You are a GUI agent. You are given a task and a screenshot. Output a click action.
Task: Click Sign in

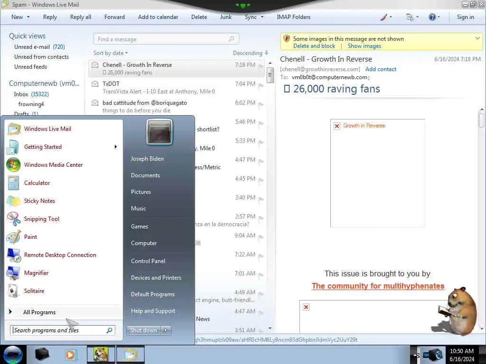pyautogui.click(x=465, y=17)
